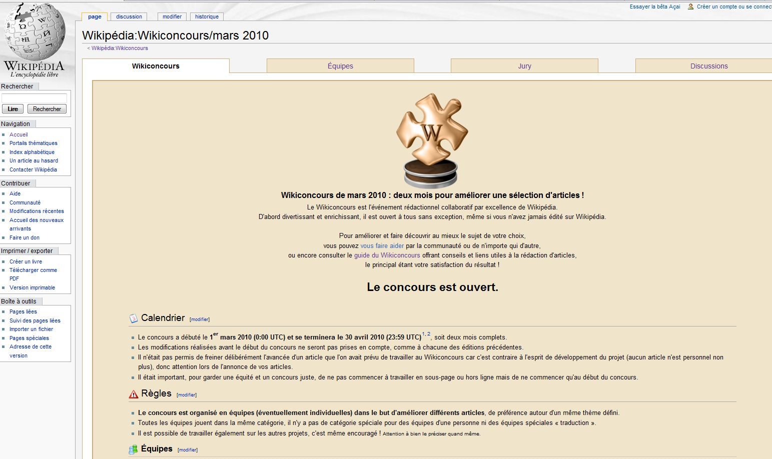Screen dimensions: 772x459
Task: Edit the Calendrier section via modifier
Action: tap(200, 319)
